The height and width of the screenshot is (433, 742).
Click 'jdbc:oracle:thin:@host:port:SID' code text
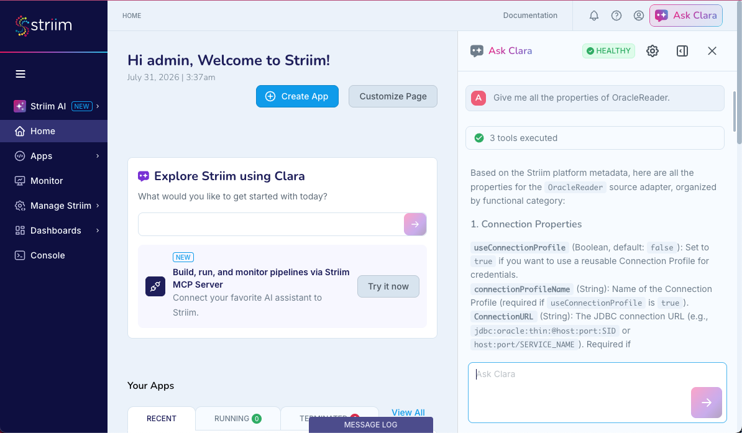545,330
